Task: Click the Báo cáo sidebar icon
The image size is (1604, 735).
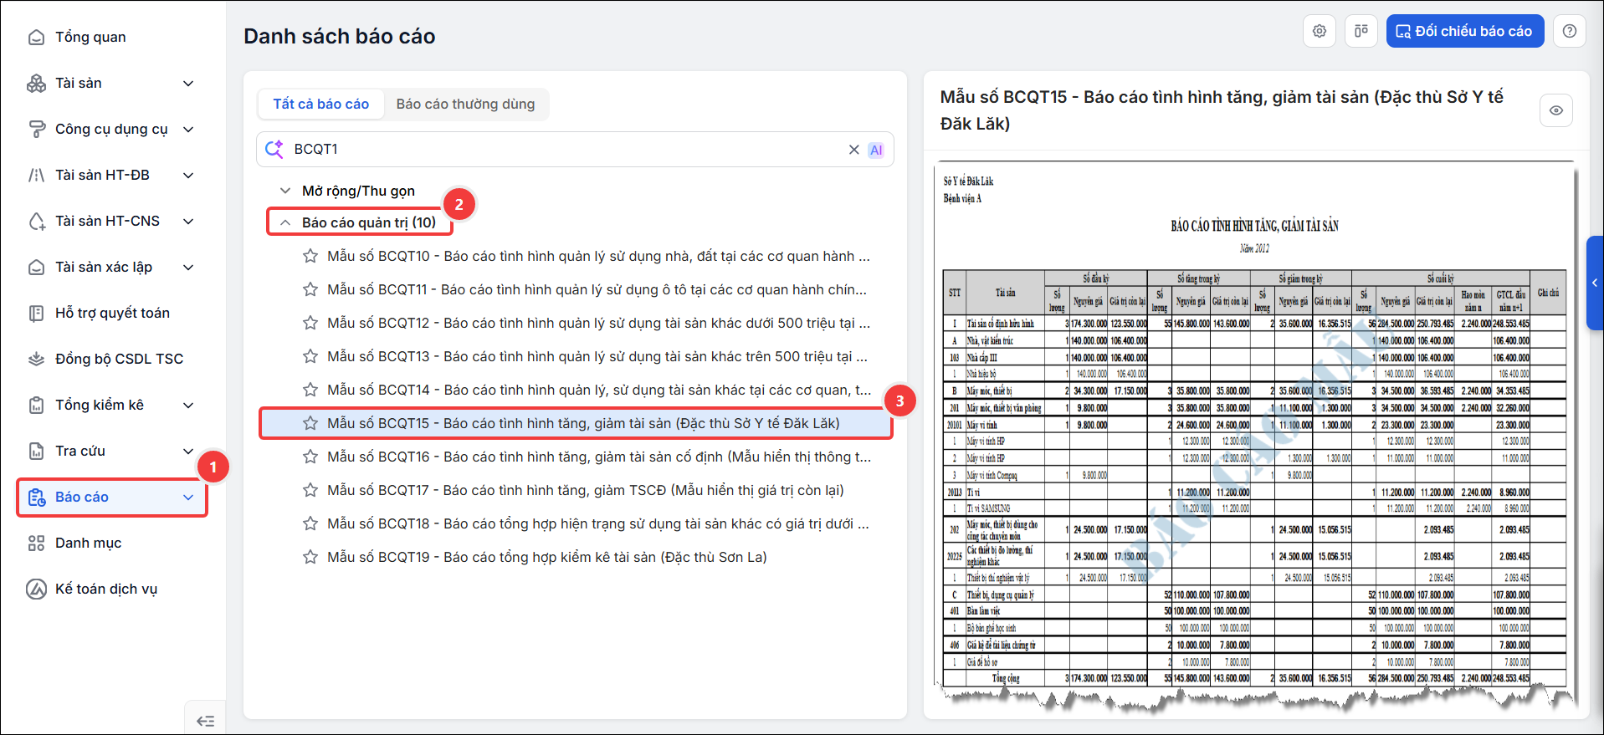Action: [36, 497]
